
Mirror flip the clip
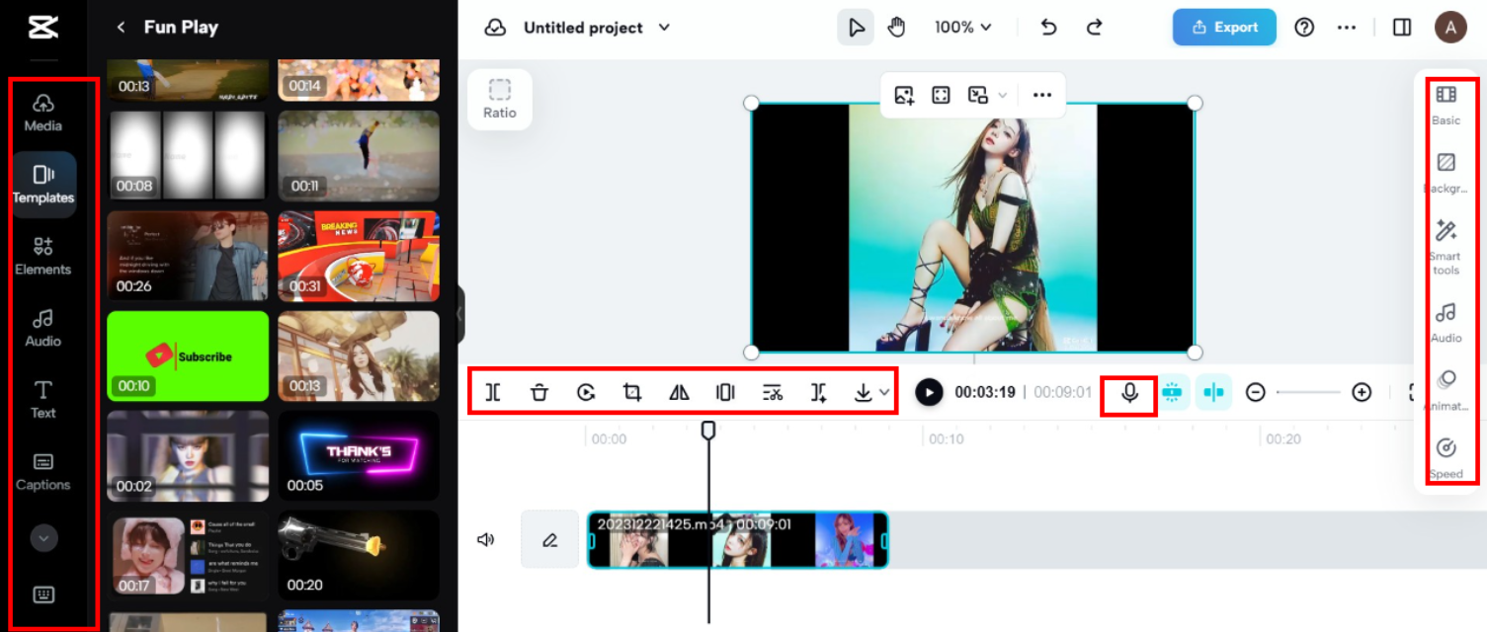[x=679, y=392]
